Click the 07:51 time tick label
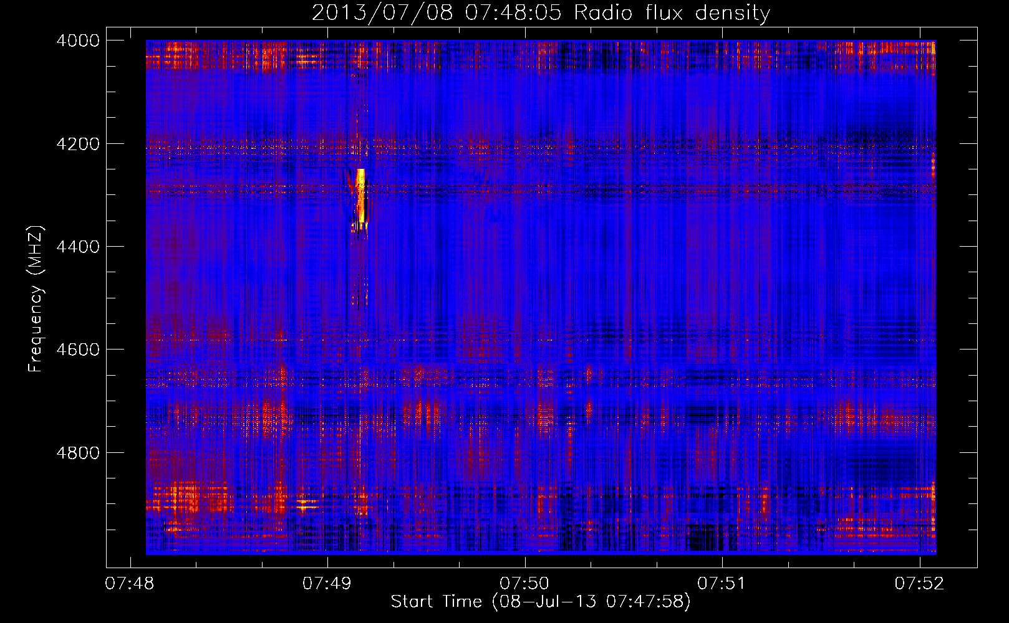Screen dimensions: 1009x623 (x=722, y=583)
